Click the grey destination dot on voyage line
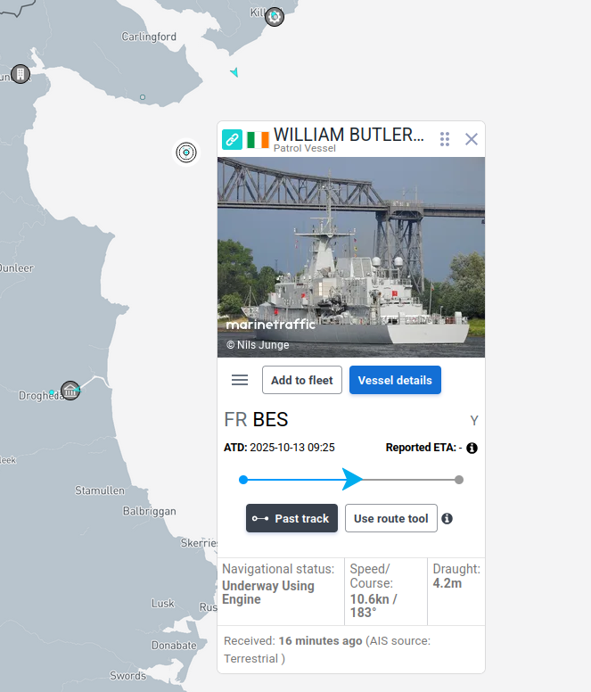 click(x=459, y=480)
